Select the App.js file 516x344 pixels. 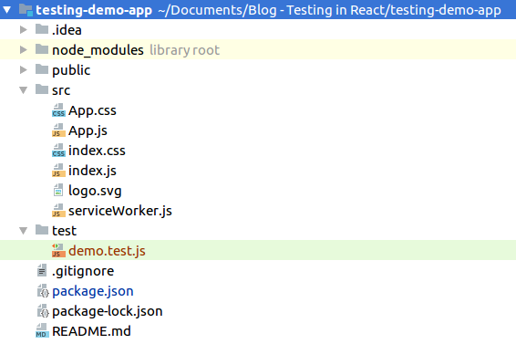click(88, 130)
